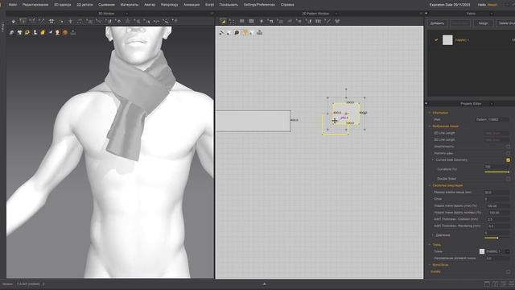Click the fabric swatch in the Ткань row
515x290 pixels.
pyautogui.click(x=482, y=251)
